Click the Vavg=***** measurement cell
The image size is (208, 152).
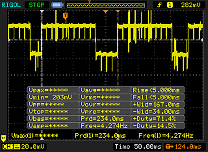[x=105, y=90]
